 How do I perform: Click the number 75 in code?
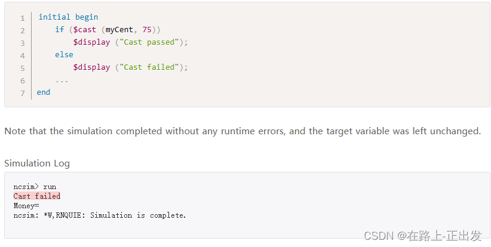(147, 30)
